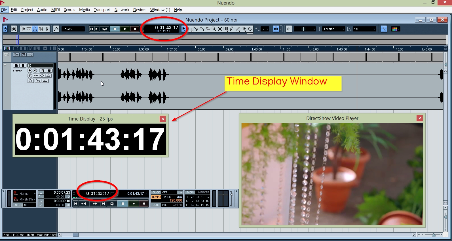Open the Touch automation mode dropdown
Image resolution: width=452 pixels, height=241 pixels.
(x=73, y=29)
